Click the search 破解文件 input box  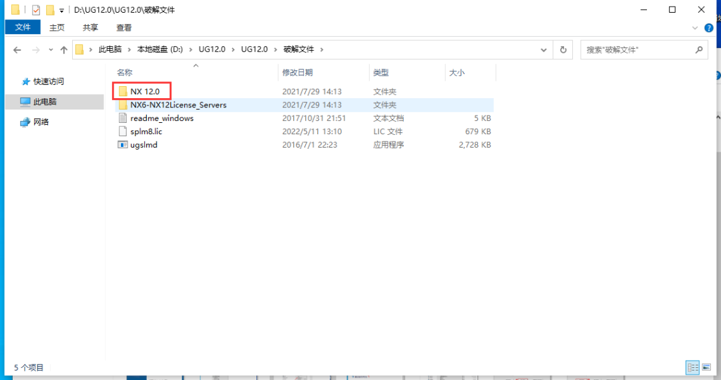point(638,49)
